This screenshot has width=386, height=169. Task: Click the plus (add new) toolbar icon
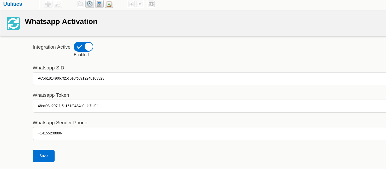48,4
